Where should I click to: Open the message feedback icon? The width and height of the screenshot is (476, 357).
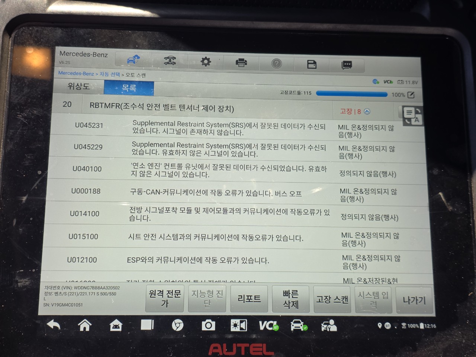[347, 65]
